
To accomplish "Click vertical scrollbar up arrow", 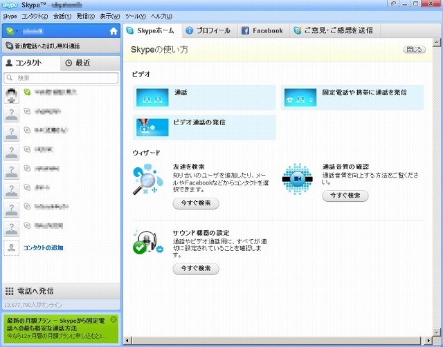I will click(437, 43).
